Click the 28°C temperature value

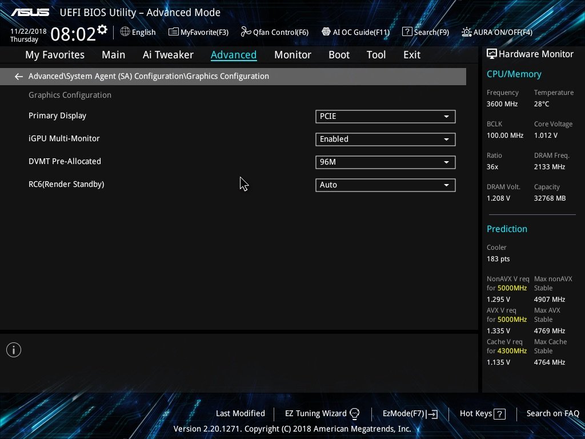(x=542, y=104)
